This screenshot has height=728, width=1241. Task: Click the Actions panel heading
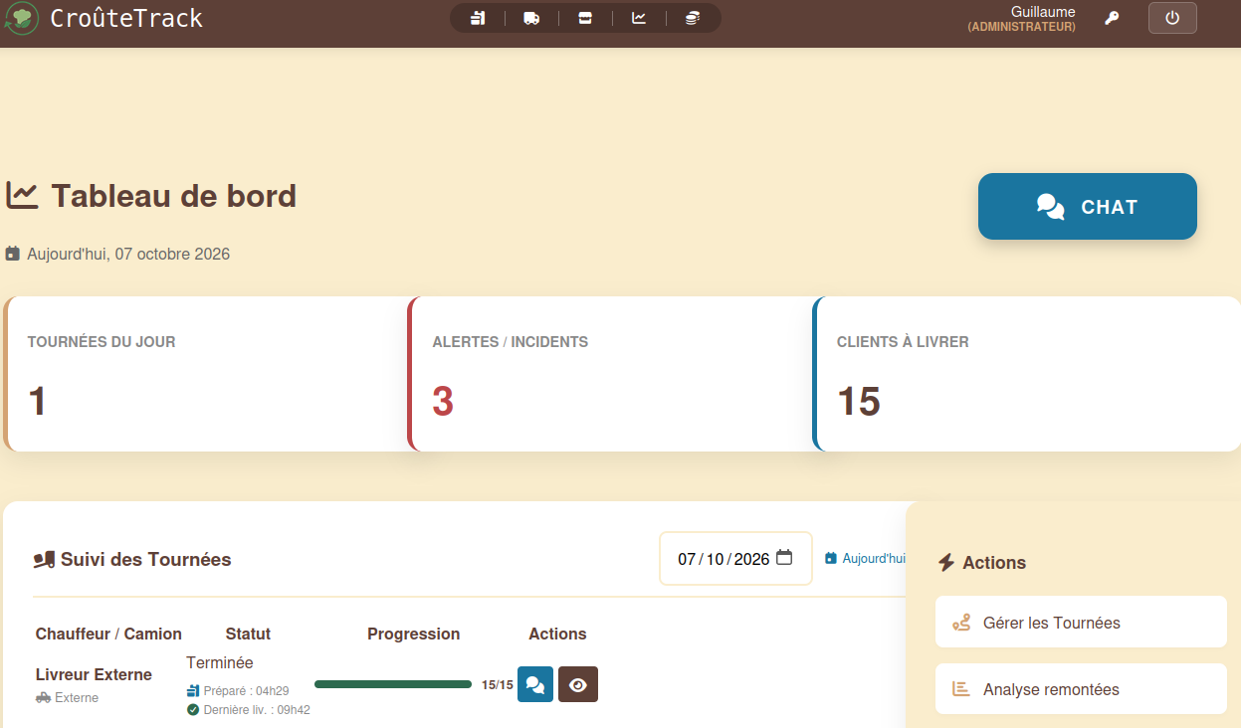(x=994, y=563)
